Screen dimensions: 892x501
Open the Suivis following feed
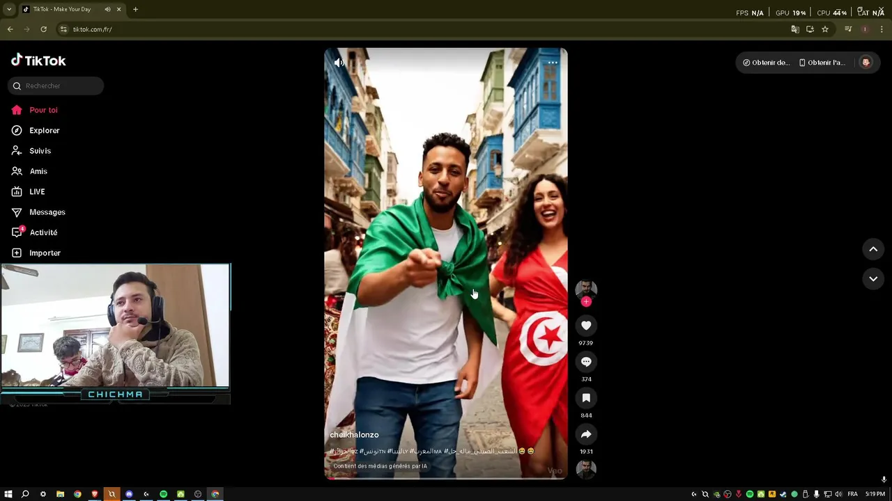31,150
